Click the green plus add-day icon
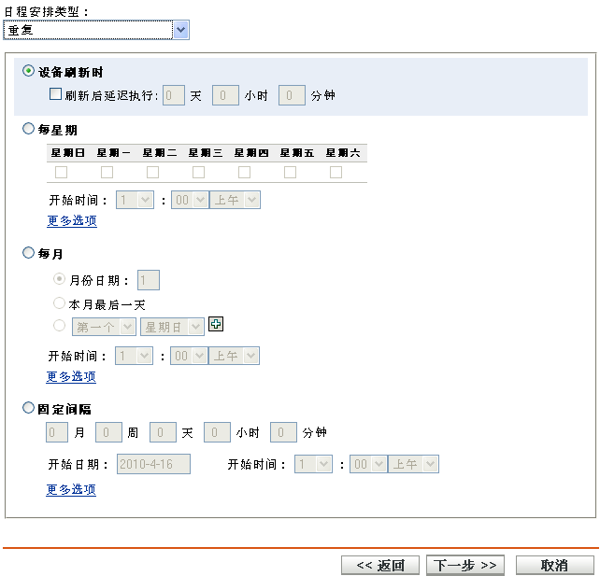 pos(216,324)
